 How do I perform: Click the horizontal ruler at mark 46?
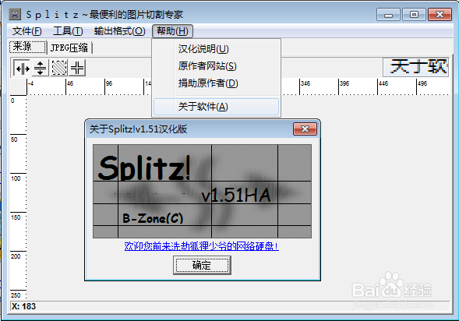click(x=70, y=84)
